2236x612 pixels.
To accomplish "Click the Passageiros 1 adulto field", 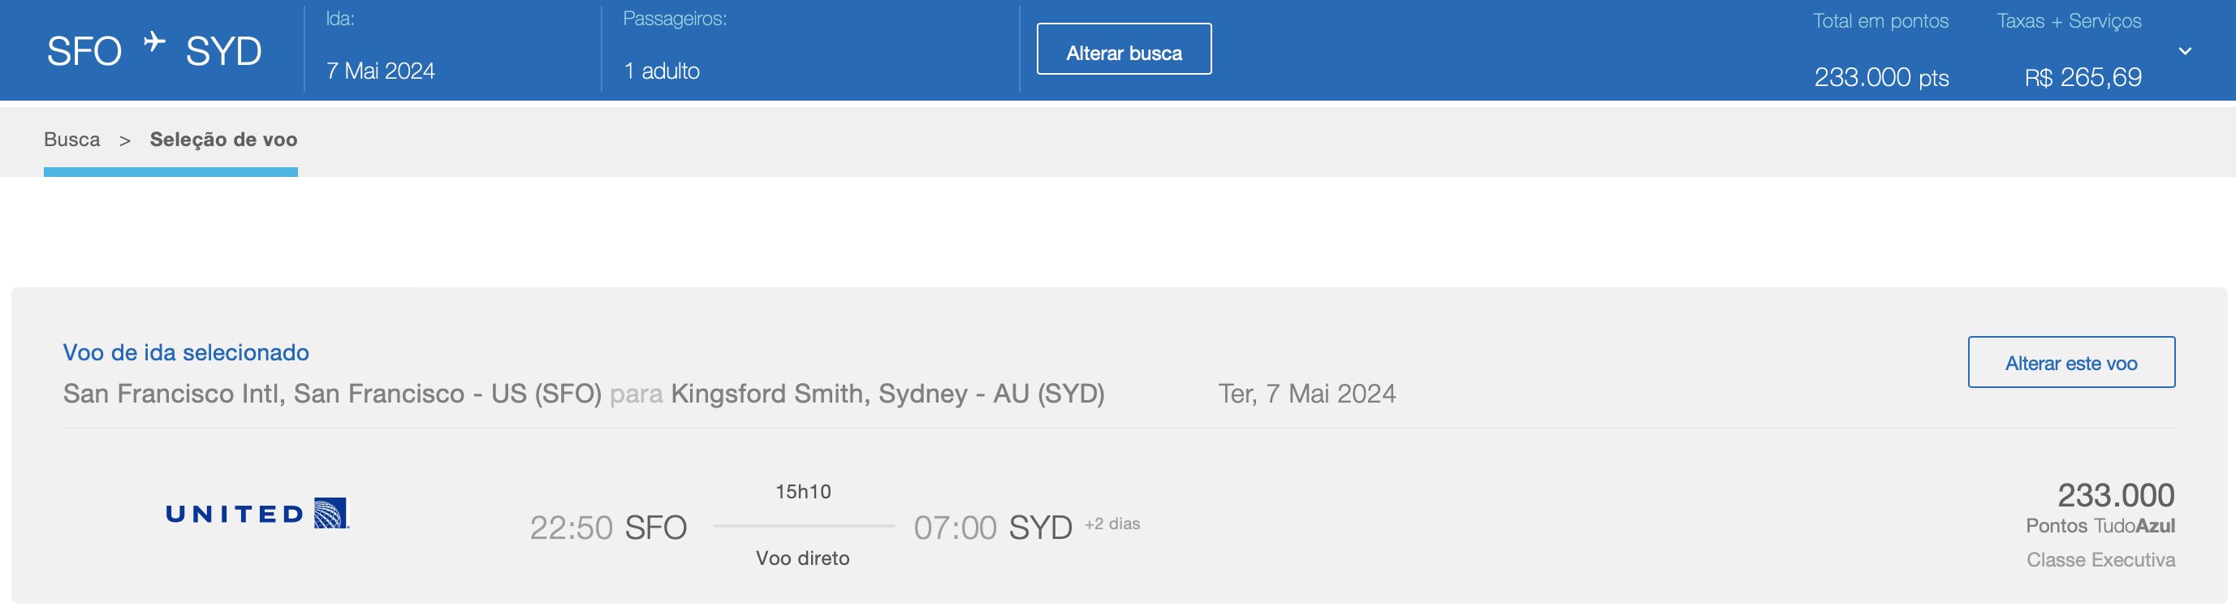I will tap(662, 71).
